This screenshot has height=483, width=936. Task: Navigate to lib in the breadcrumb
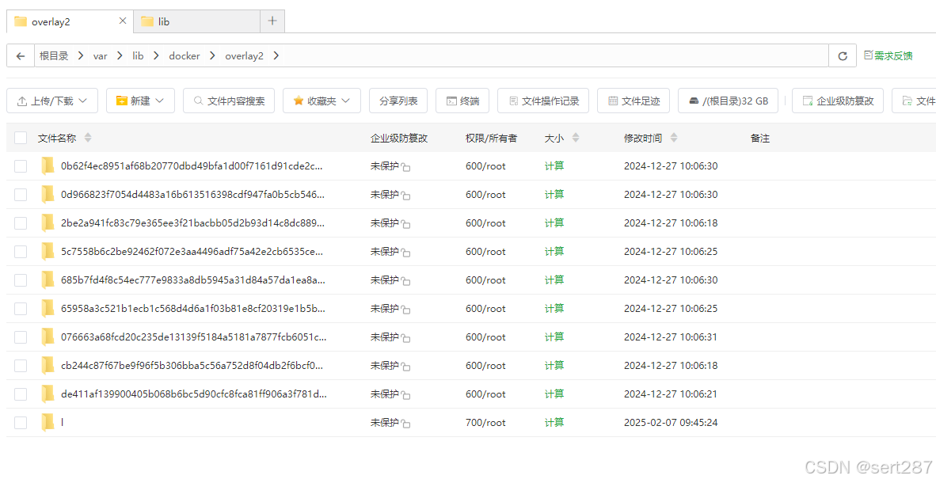click(x=138, y=56)
